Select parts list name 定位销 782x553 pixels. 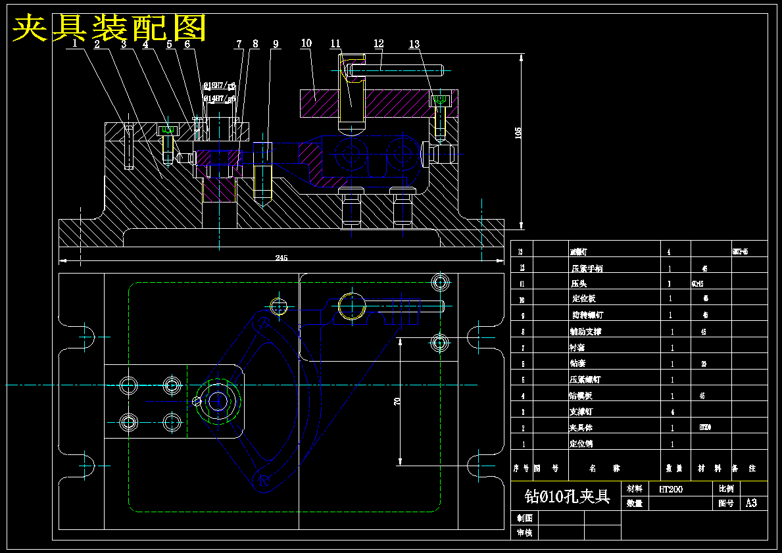tap(581, 444)
